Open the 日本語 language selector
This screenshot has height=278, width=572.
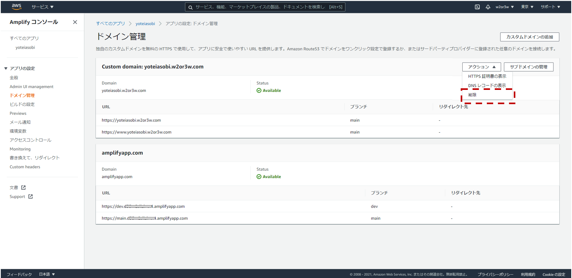(x=47, y=274)
